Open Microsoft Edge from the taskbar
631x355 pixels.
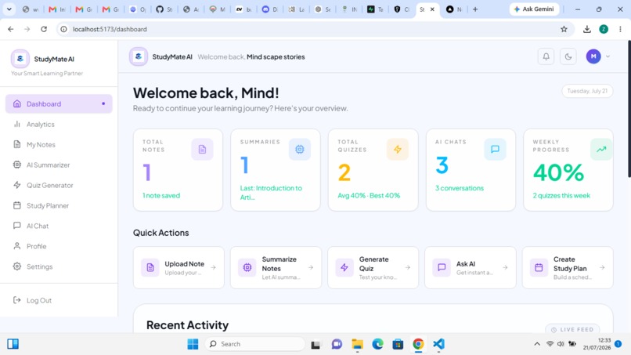pyautogui.click(x=377, y=344)
